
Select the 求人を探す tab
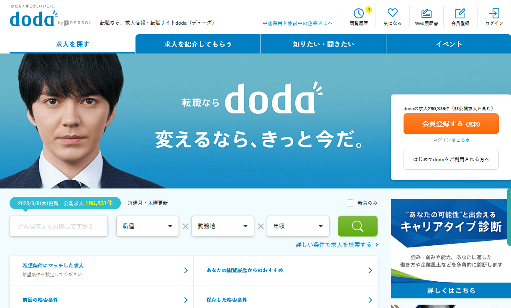click(72, 44)
